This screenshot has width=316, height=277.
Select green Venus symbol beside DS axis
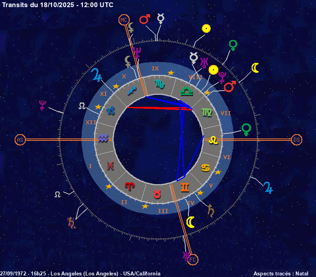point(246,129)
